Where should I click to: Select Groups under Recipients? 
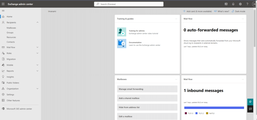tap(10, 33)
